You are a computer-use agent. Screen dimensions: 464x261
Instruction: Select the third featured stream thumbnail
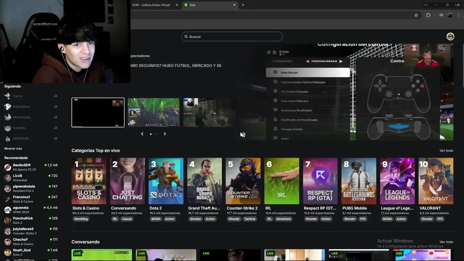pyautogui.click(x=209, y=112)
